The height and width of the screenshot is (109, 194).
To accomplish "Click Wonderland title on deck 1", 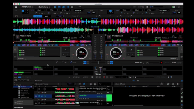I will tap(26, 36).
